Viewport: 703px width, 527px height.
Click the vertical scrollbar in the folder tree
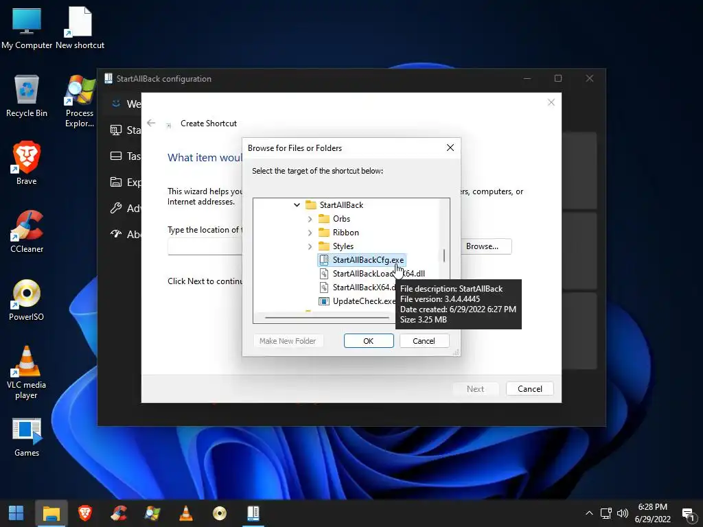coord(444,256)
